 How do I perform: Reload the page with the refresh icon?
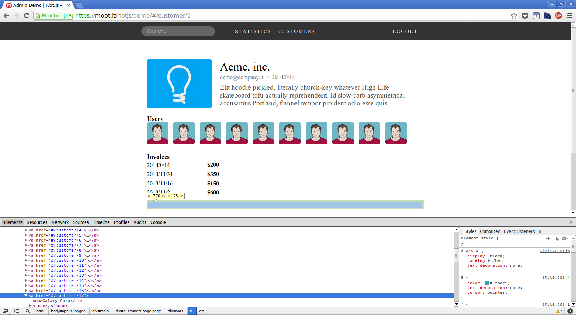(26, 15)
